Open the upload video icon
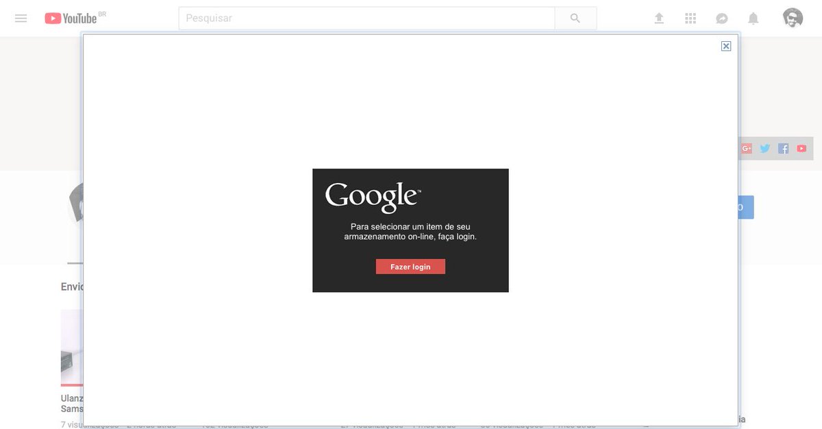Screen dimensions: 822x429 point(659,19)
